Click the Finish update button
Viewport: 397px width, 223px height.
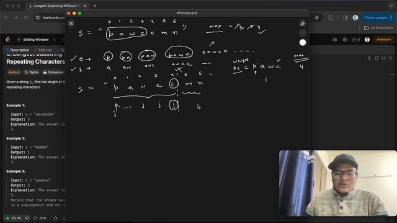coord(376,18)
